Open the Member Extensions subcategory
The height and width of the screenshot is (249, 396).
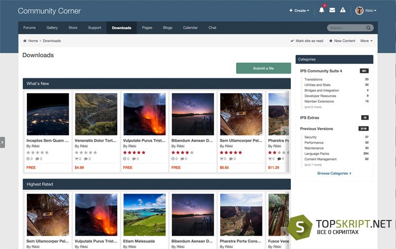tap(319, 102)
